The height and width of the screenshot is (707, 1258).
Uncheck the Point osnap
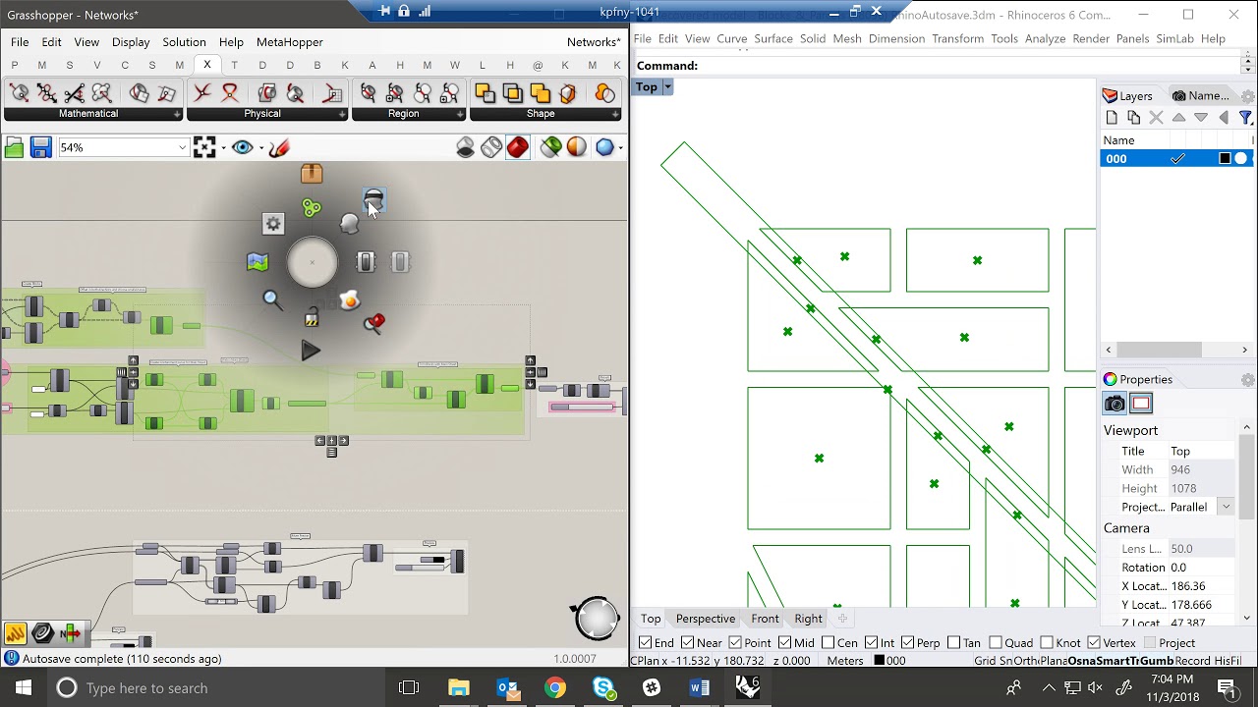click(x=735, y=643)
